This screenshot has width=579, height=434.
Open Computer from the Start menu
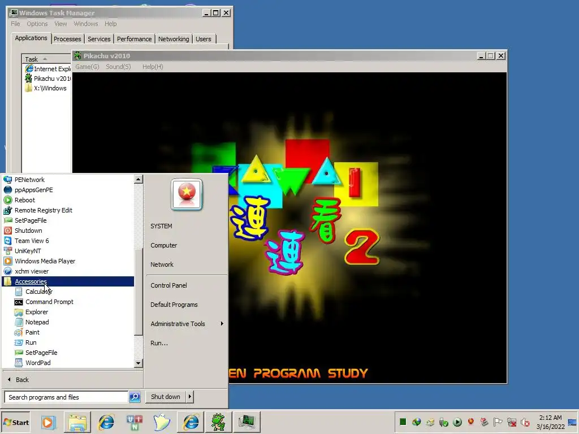[x=163, y=245]
